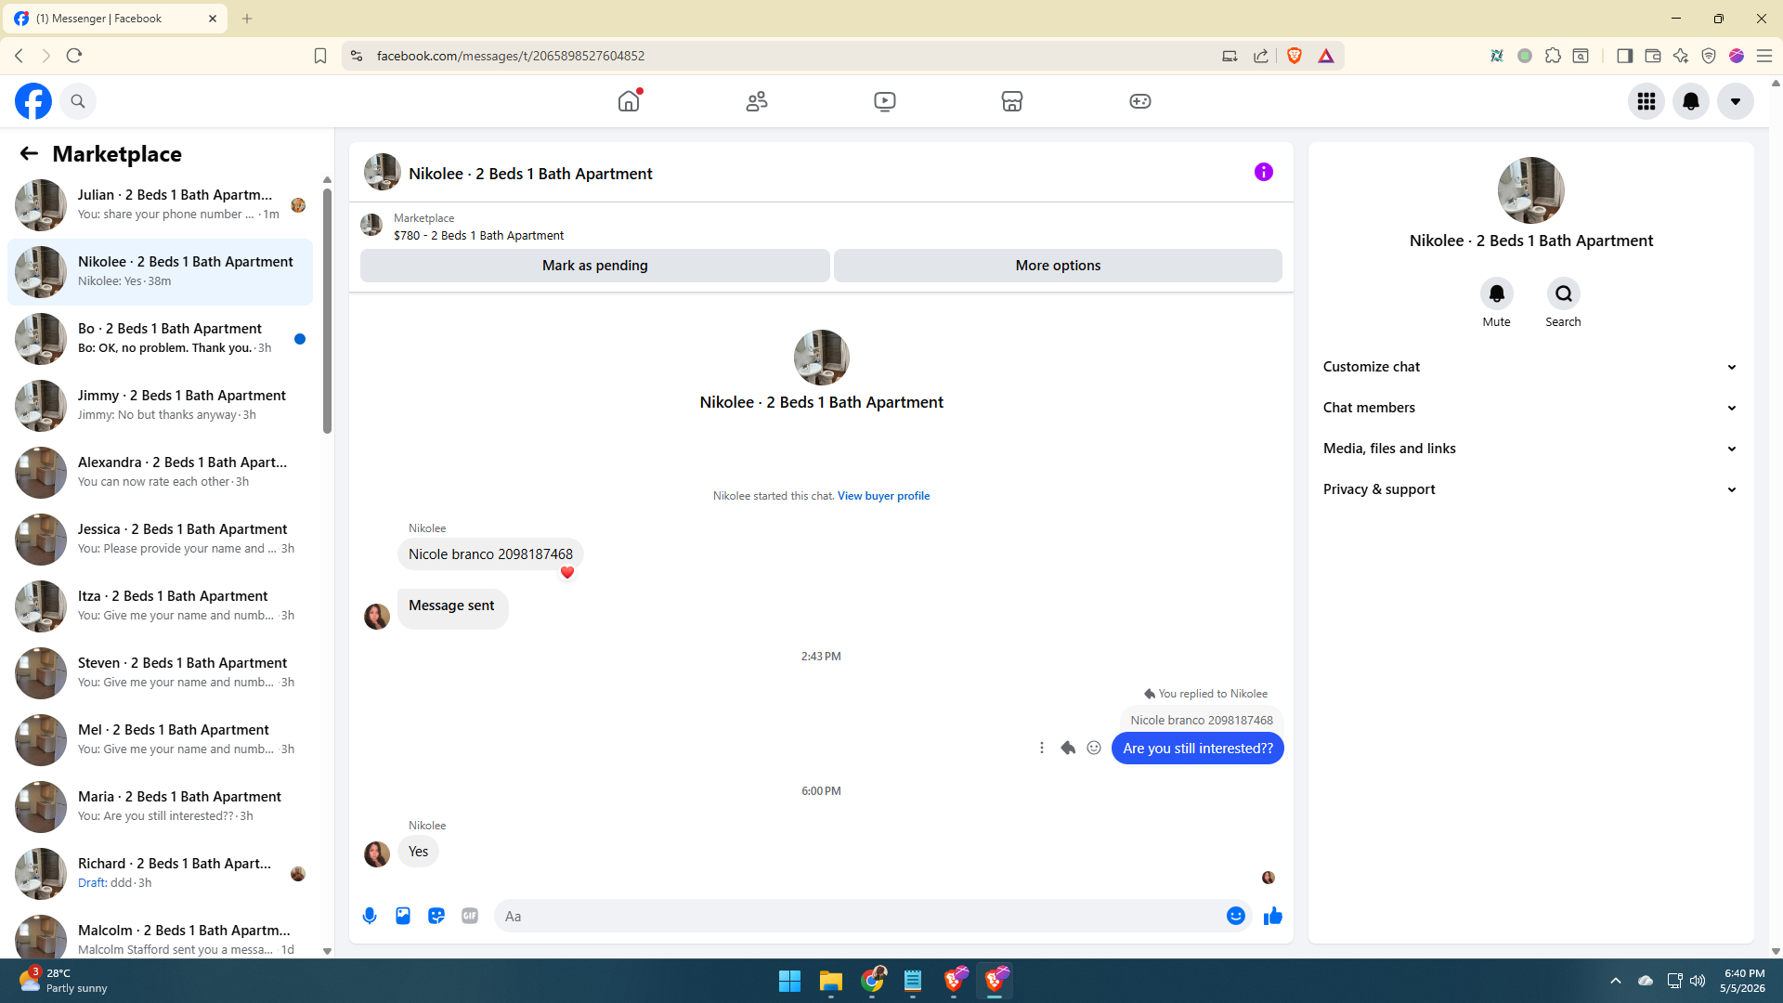The width and height of the screenshot is (1783, 1003).
Task: Open the emoji picker in message box
Action: tap(1236, 916)
